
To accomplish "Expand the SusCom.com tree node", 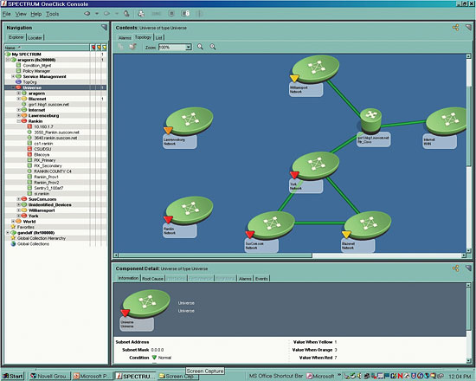I will coord(18,199).
